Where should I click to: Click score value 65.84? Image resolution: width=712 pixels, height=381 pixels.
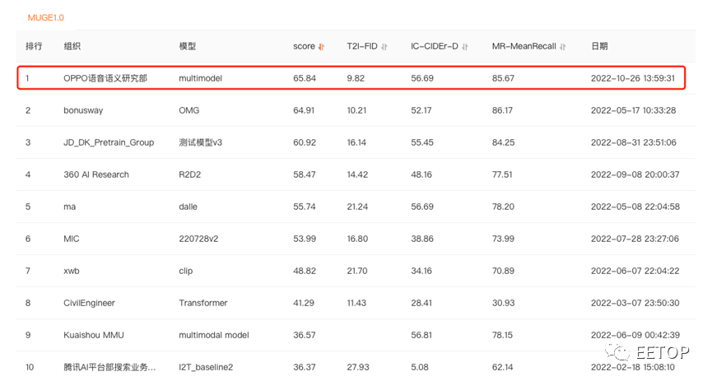(x=305, y=78)
